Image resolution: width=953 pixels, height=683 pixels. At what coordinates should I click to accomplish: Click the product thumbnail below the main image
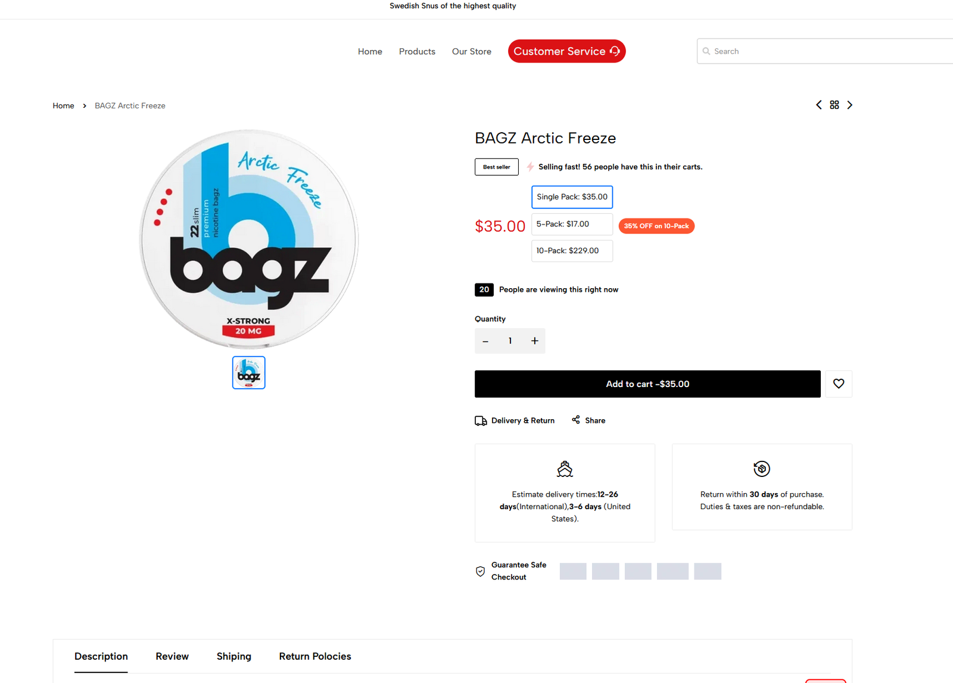[x=248, y=372]
